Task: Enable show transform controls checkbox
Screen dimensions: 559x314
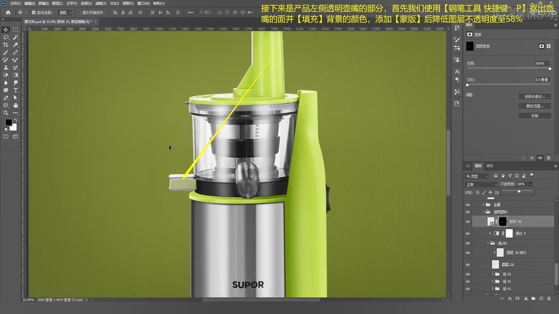Action: (79, 13)
